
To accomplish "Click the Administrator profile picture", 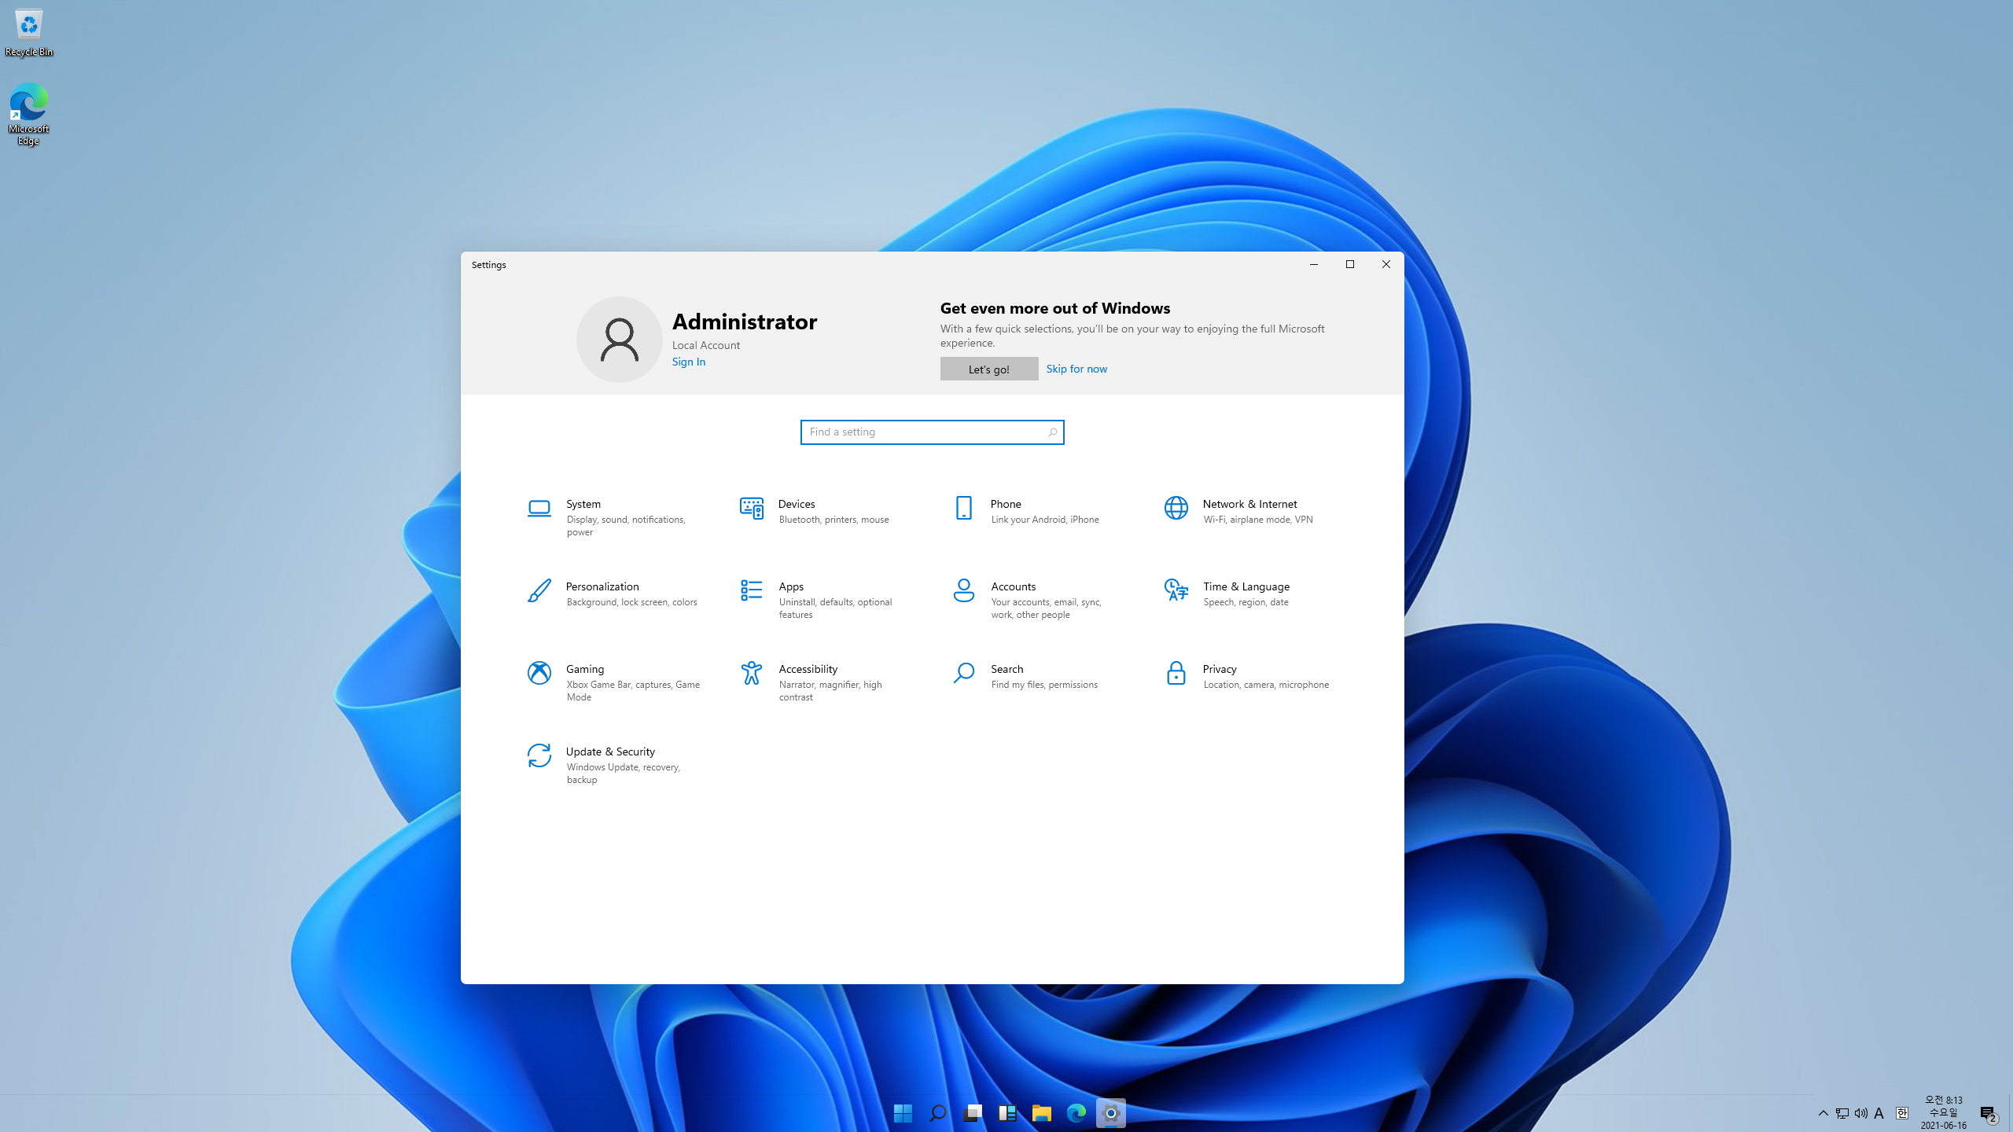I will [619, 340].
